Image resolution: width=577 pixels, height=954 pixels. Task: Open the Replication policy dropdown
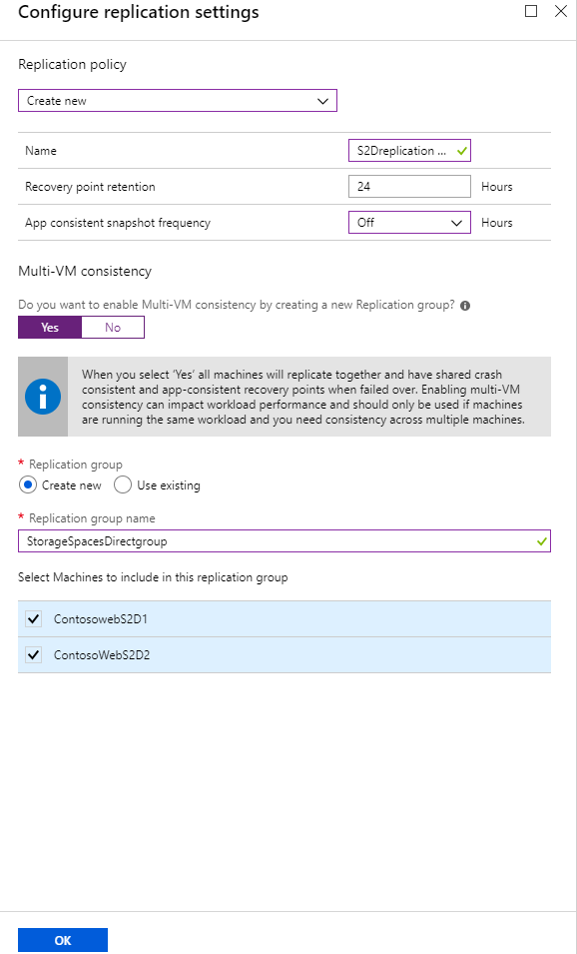pyautogui.click(x=178, y=100)
